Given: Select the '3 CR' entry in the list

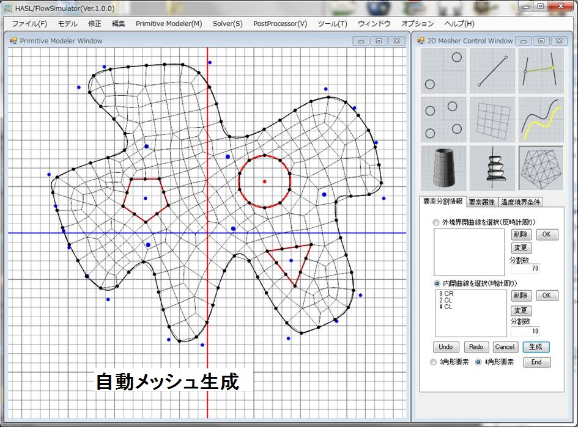Looking at the screenshot, I should pyautogui.click(x=446, y=294).
